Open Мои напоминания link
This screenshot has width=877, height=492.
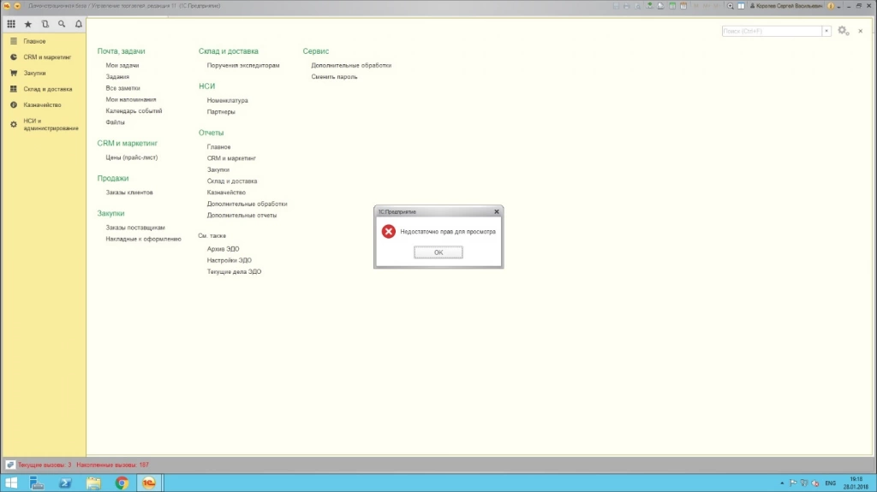[x=131, y=99]
